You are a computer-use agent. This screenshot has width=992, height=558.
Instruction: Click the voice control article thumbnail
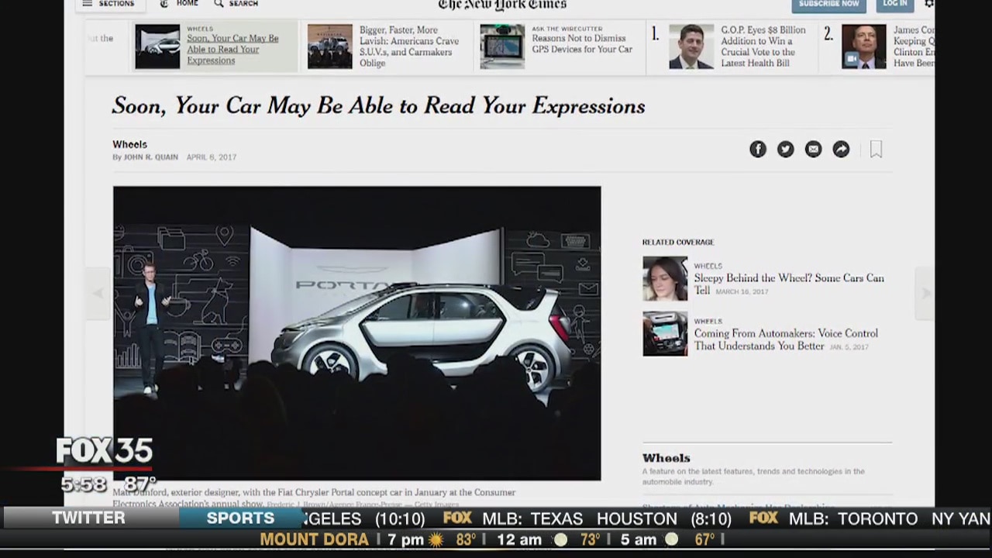click(x=664, y=333)
